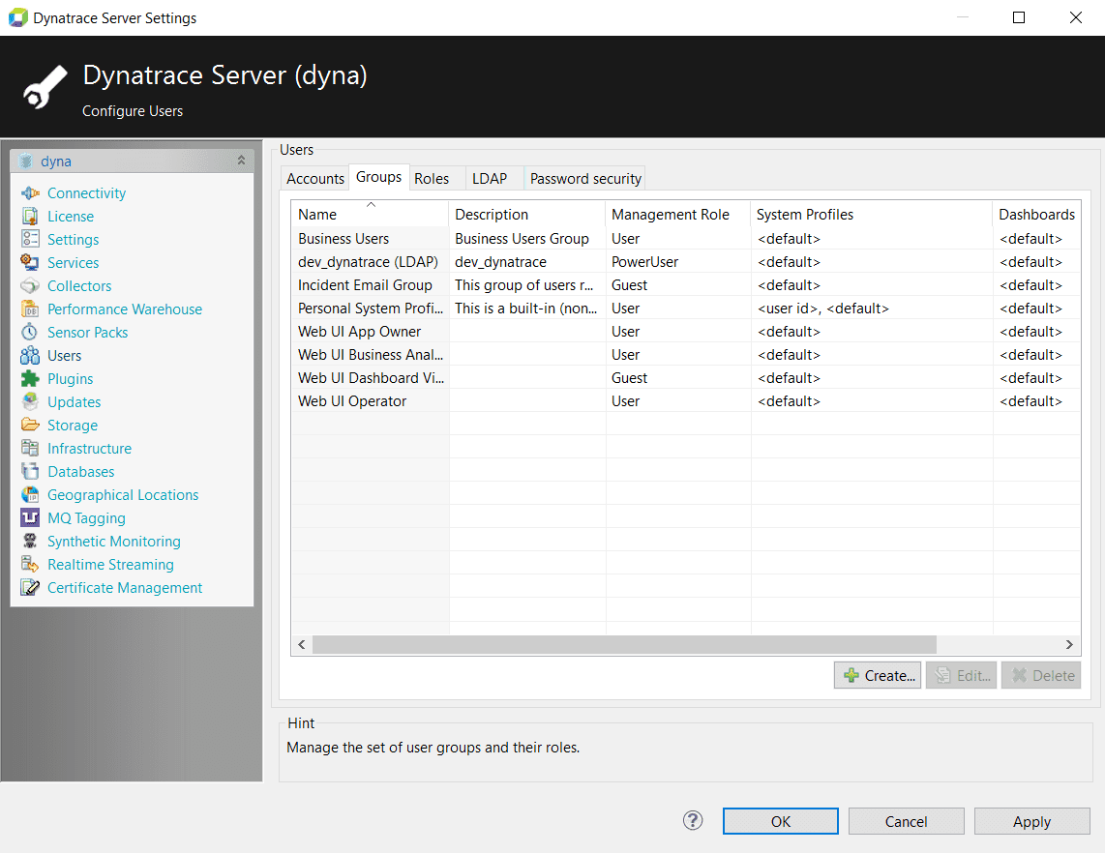Open the Password security tab
Screen dimensions: 1105x853
pos(585,179)
